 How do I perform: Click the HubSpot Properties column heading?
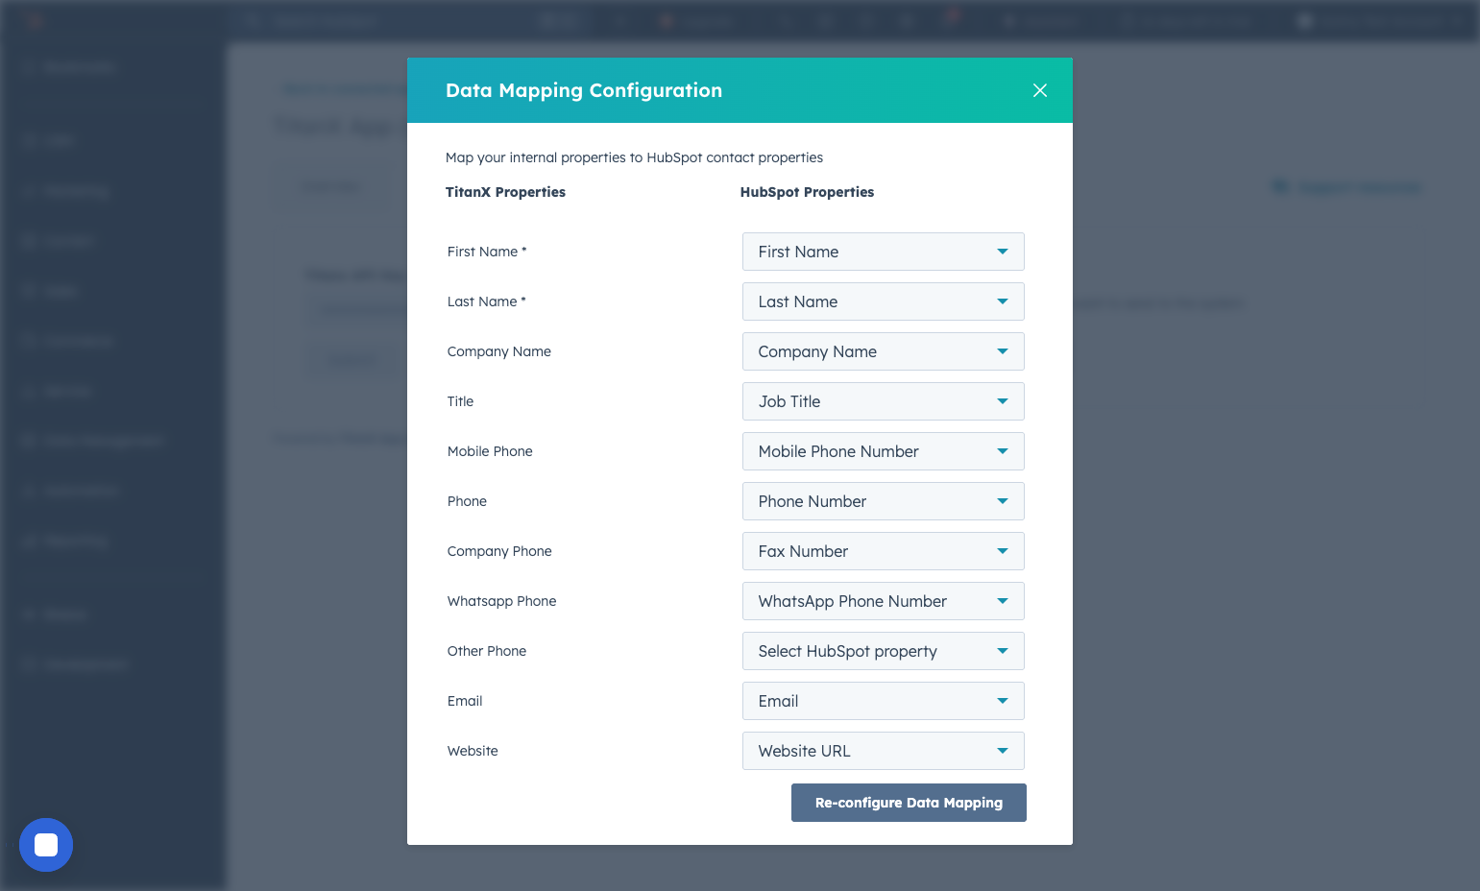tap(807, 192)
